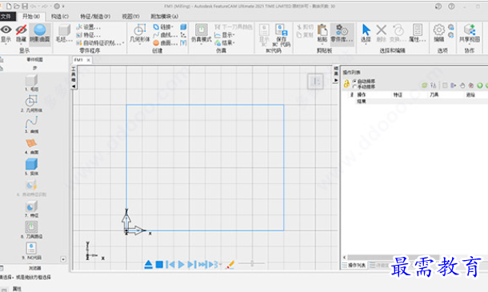Select step 4 曲面 in the steps panel
Image resolution: width=488 pixels, height=292 pixels.
pos(31,146)
